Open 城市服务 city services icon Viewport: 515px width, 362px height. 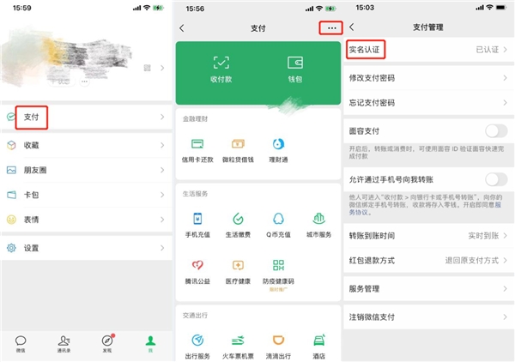(319, 219)
